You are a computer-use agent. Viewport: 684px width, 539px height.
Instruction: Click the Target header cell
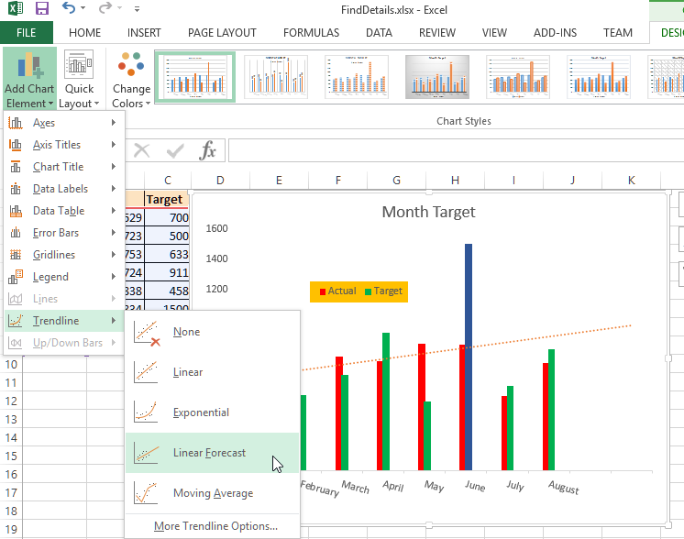[x=166, y=199]
